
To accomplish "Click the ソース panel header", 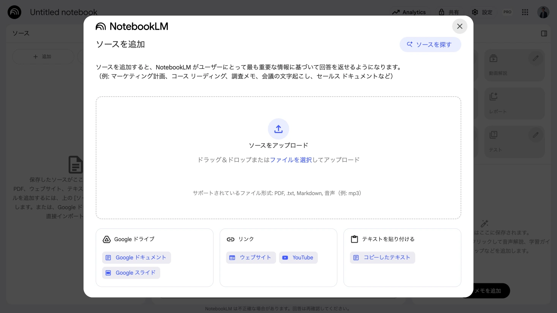I will click(x=21, y=33).
